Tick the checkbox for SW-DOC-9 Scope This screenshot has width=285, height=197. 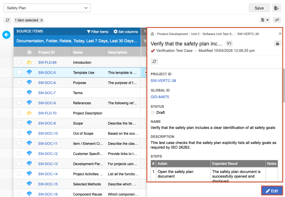[19, 123]
